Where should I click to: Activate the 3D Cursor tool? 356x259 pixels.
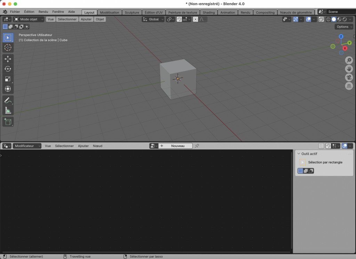click(8, 48)
